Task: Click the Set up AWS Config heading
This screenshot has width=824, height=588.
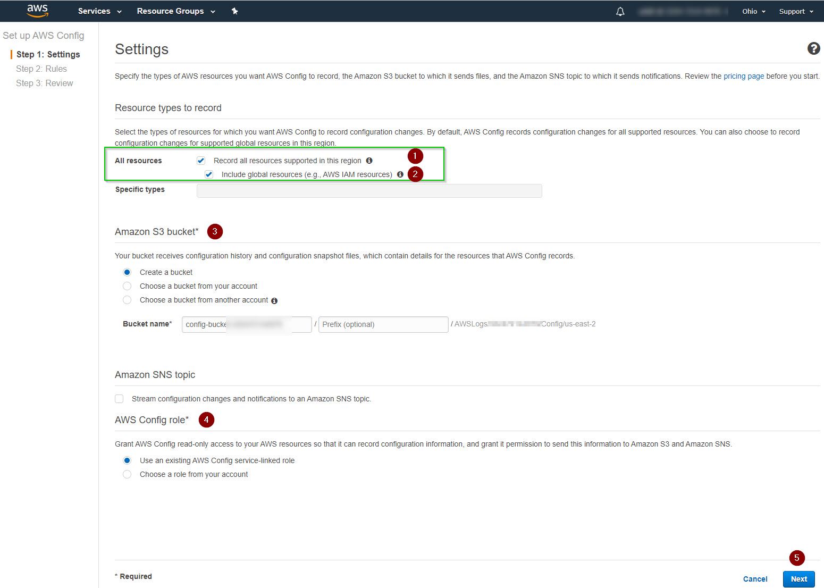Action: 44,36
